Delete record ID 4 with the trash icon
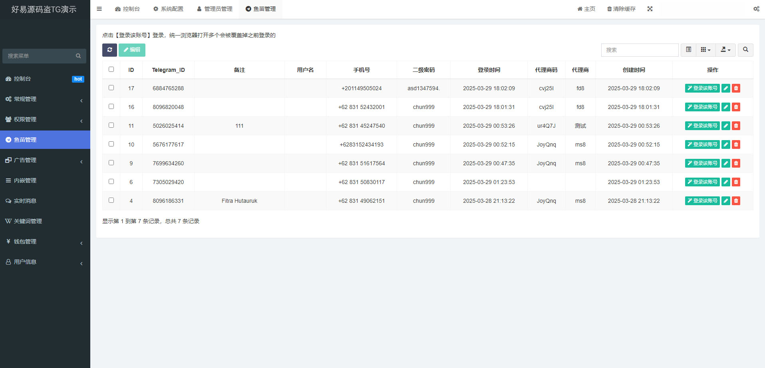765x368 pixels. click(736, 201)
